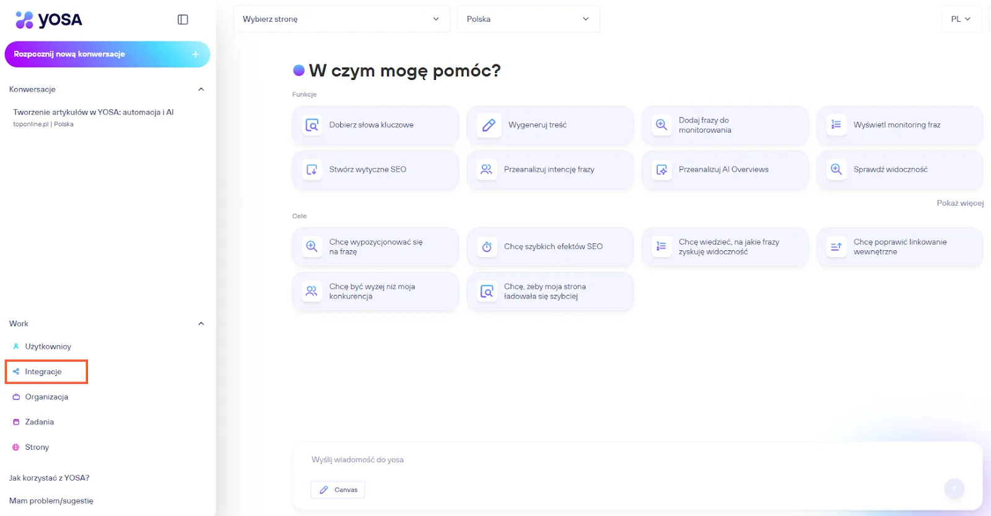Viewport: 991px width, 516px height.
Task: Click the Przeanalizuj intencję frazy people icon
Action: click(487, 169)
